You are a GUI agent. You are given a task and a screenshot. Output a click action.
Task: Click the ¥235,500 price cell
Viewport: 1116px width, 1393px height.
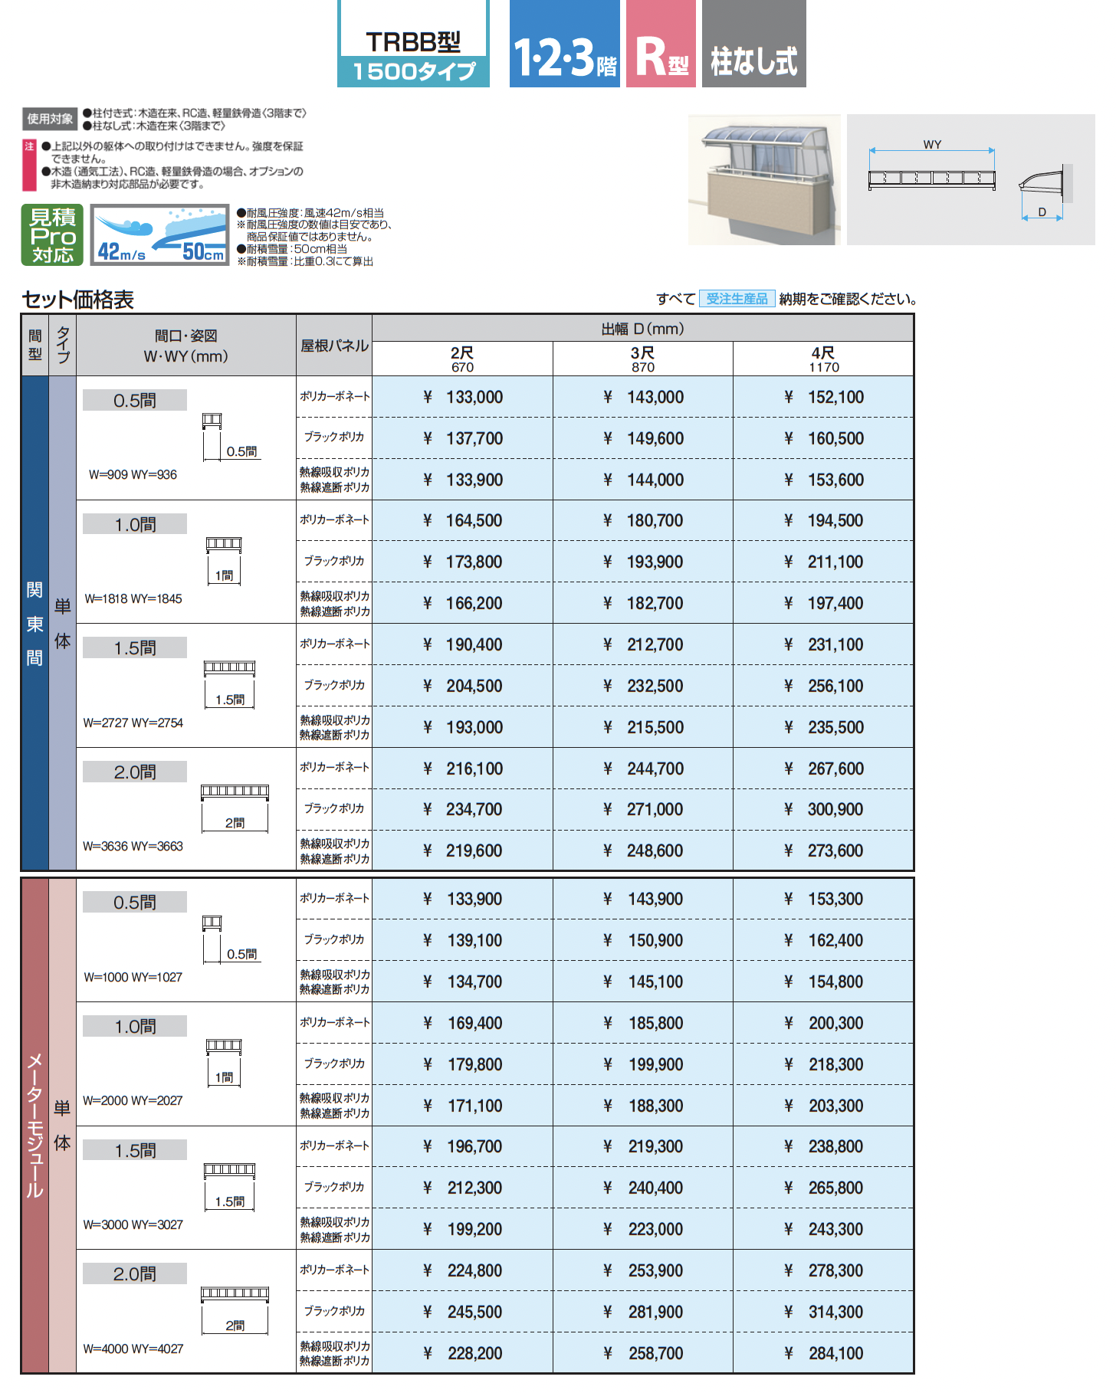point(824,727)
